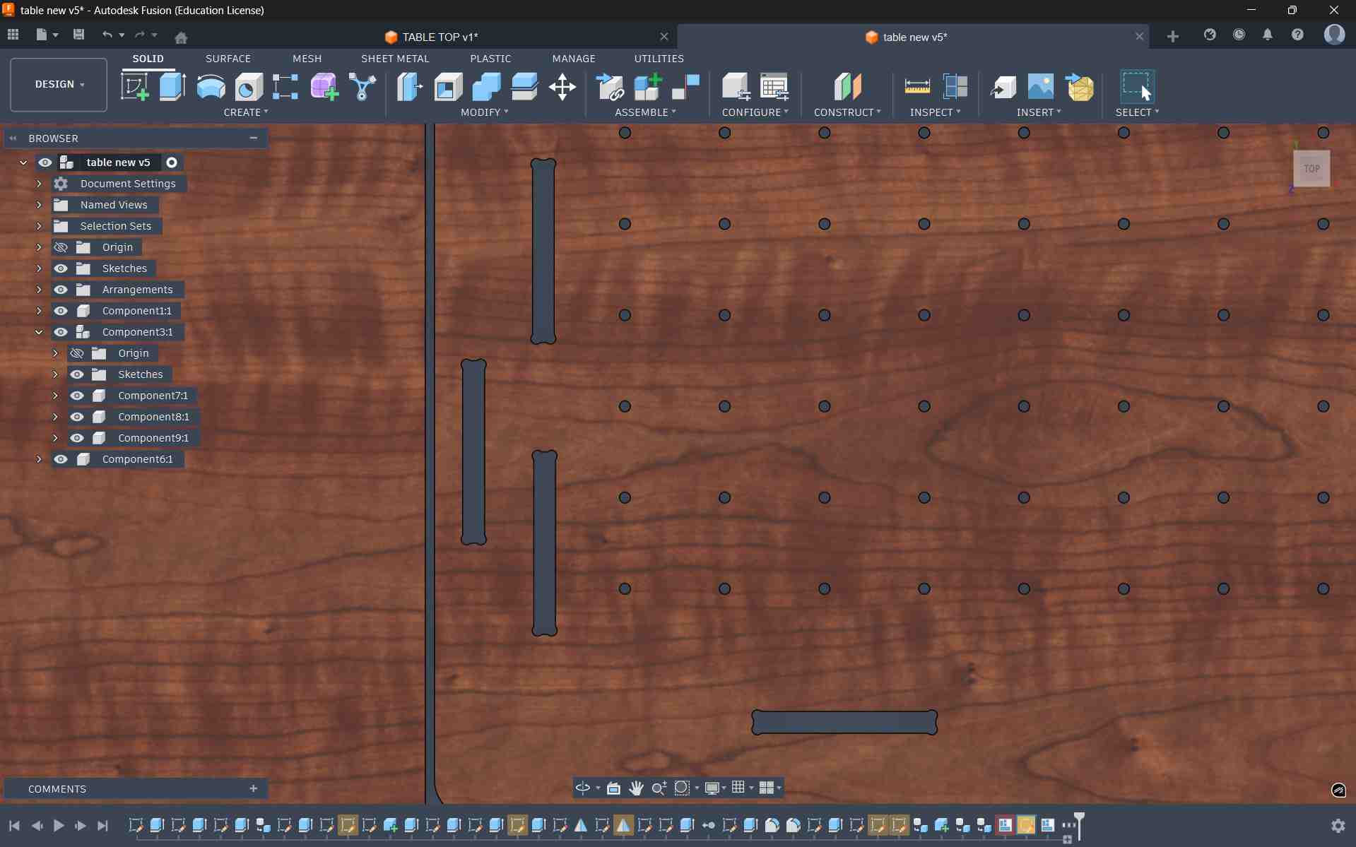Expand the Component9:1 node
The width and height of the screenshot is (1356, 847).
click(56, 438)
